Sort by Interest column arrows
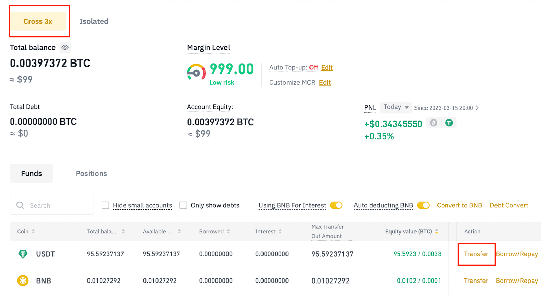549x297 pixels. coord(280,231)
